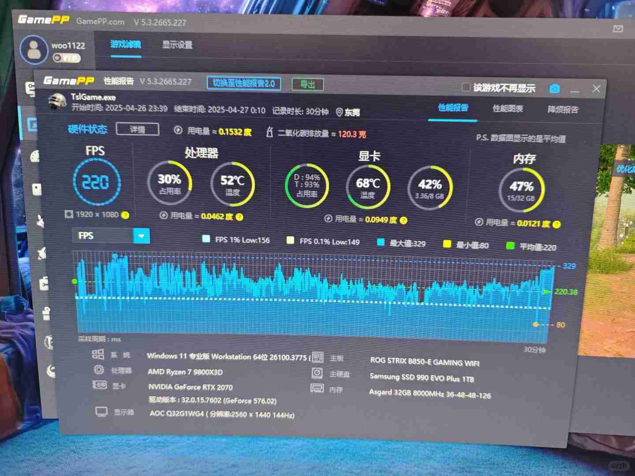Screen dimensions: 635x476
Task: Click help icon beside GPU power 0.0949
Action: point(403,220)
